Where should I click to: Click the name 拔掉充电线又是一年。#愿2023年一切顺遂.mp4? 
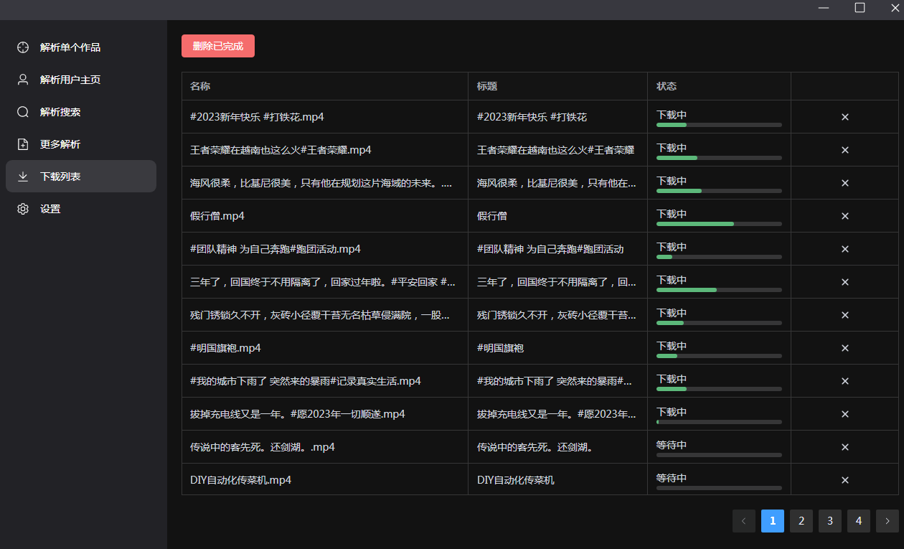pyautogui.click(x=298, y=414)
